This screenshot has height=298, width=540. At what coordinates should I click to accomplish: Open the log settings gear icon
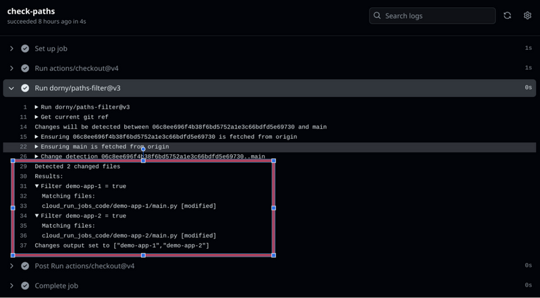point(527,16)
